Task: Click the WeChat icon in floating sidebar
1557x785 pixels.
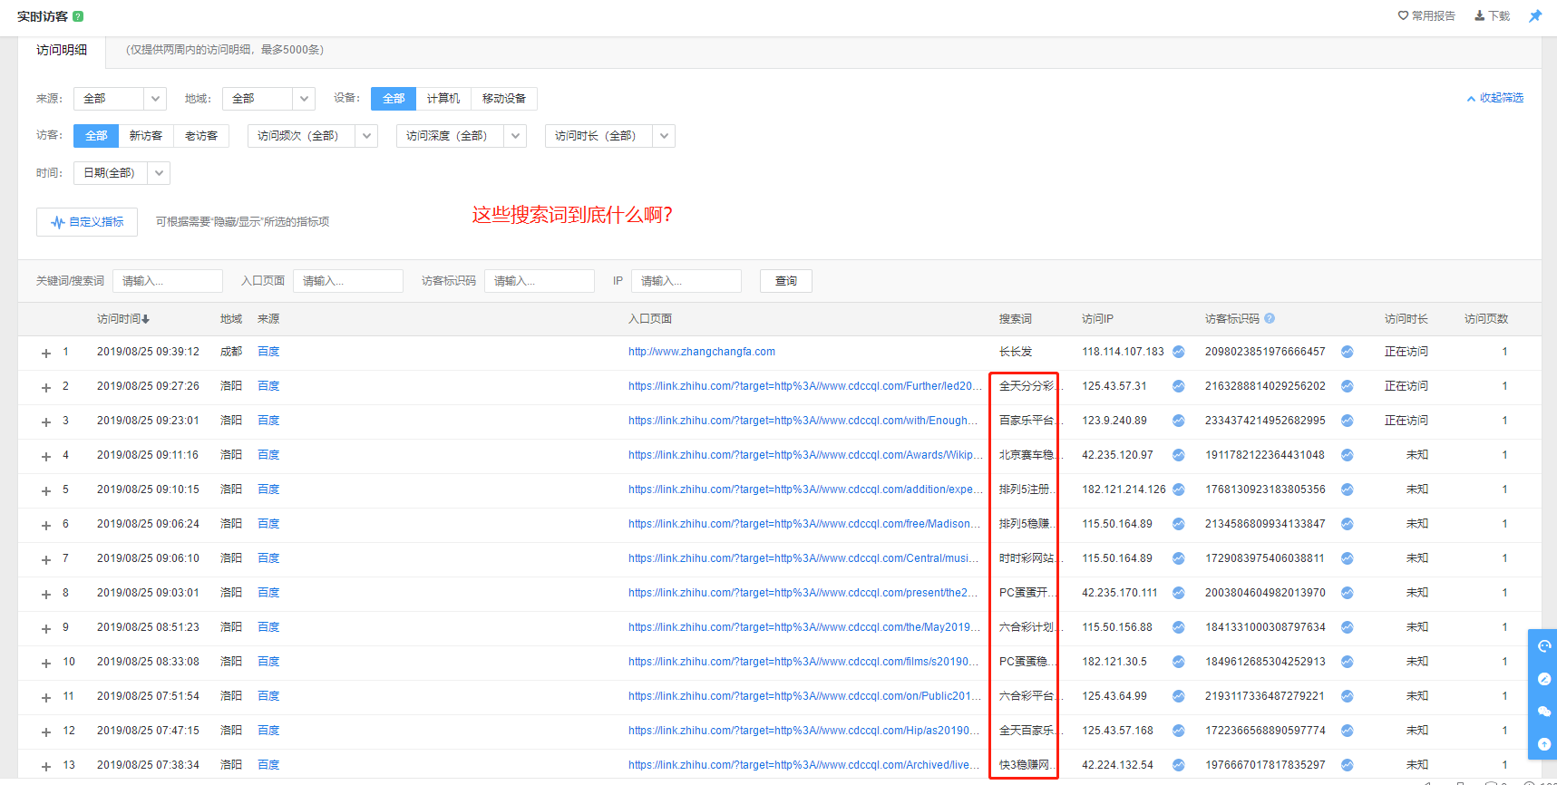Action: (1543, 712)
